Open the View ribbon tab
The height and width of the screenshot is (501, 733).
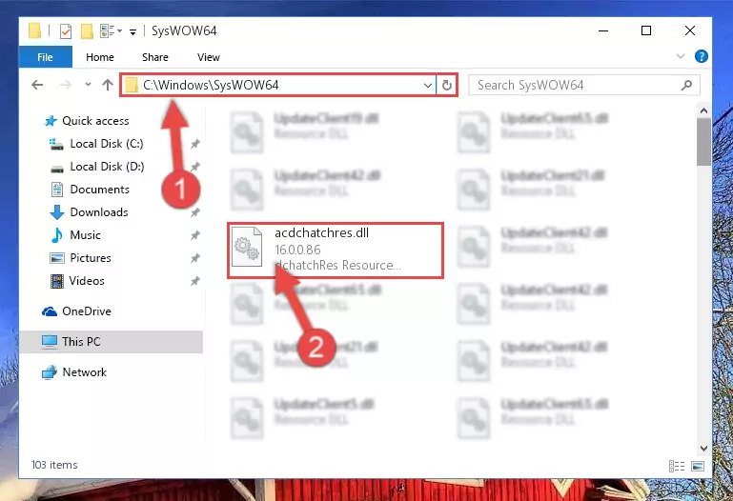(209, 57)
